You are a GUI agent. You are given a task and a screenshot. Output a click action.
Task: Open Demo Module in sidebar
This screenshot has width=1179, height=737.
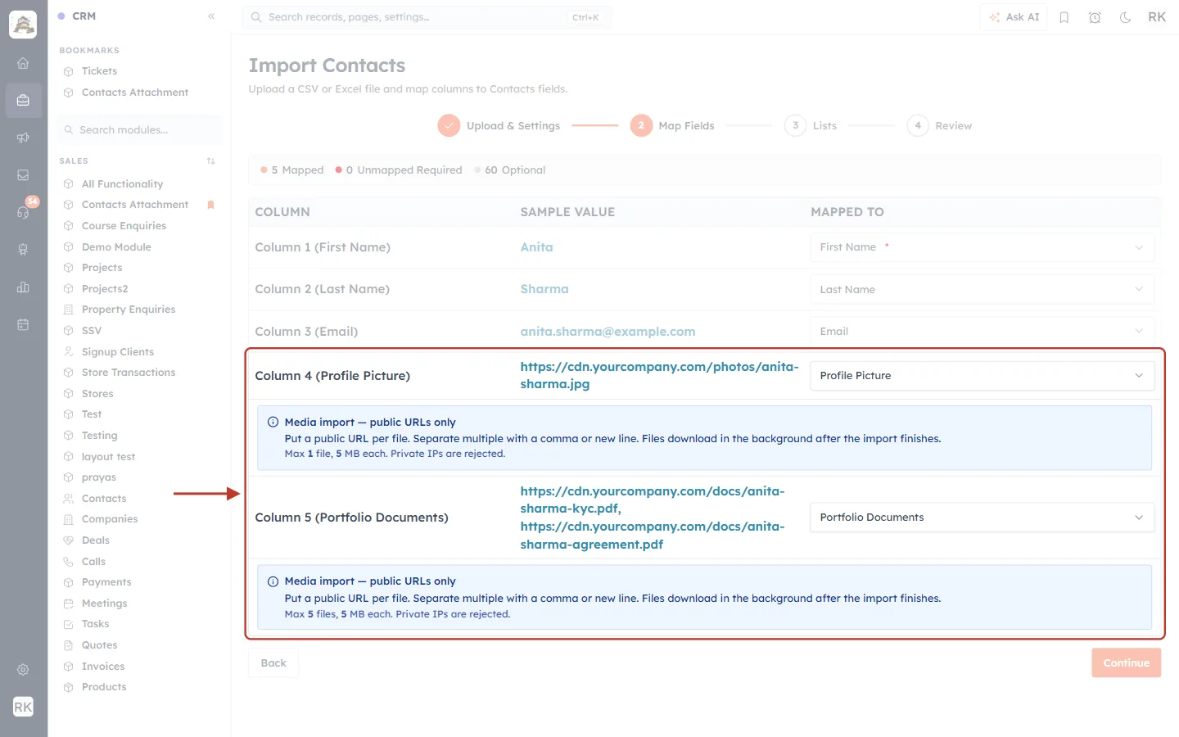(116, 247)
